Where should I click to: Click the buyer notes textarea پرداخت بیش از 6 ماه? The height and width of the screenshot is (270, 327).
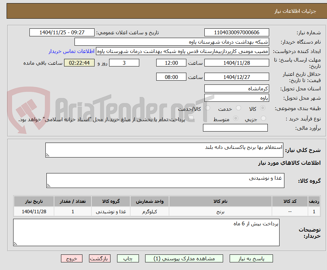tap(146, 232)
